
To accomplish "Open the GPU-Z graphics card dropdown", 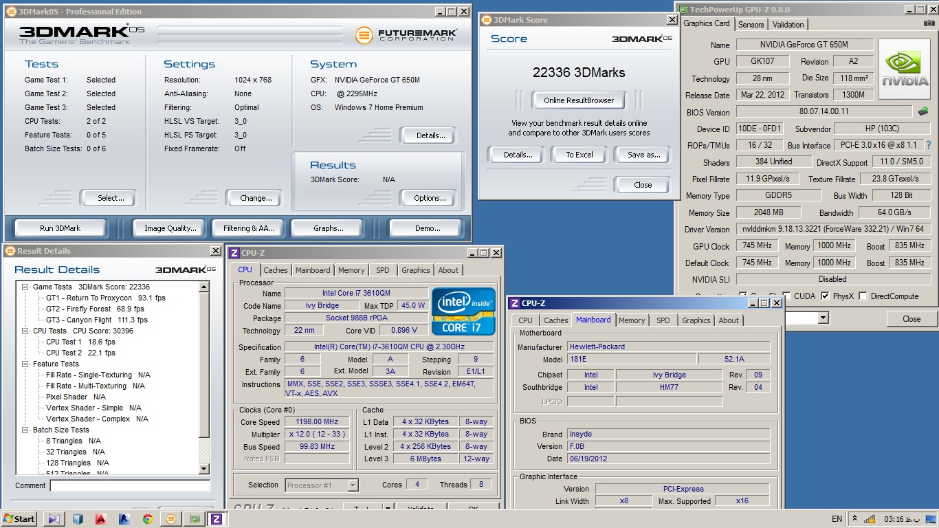I will [823, 318].
